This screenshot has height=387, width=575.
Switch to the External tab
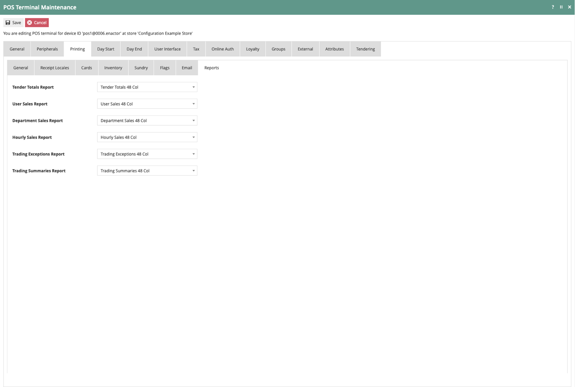(305, 49)
